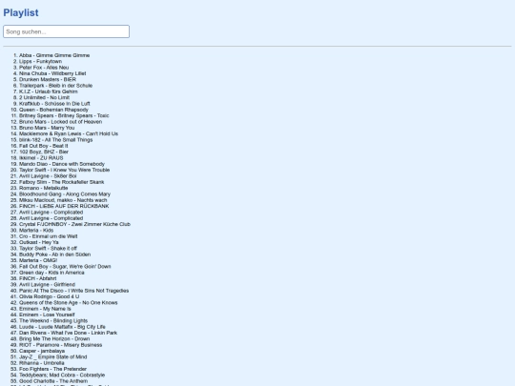Image resolution: width=515 pixels, height=386 pixels.
Task: Click 'Green day - Kids in America'
Action: coord(51,273)
